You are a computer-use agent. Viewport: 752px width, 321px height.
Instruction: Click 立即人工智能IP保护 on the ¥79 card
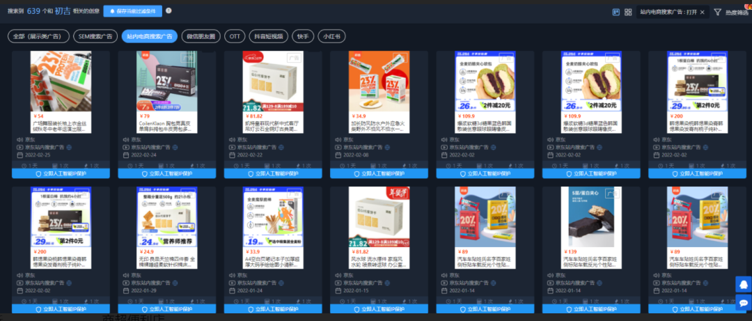[167, 173]
